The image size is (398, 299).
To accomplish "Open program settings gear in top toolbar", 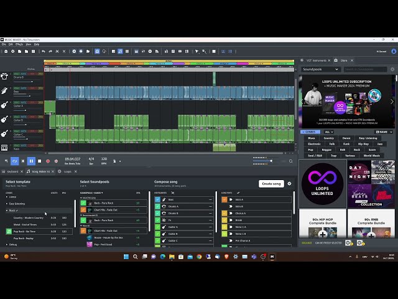I will pyautogui.click(x=12, y=51).
